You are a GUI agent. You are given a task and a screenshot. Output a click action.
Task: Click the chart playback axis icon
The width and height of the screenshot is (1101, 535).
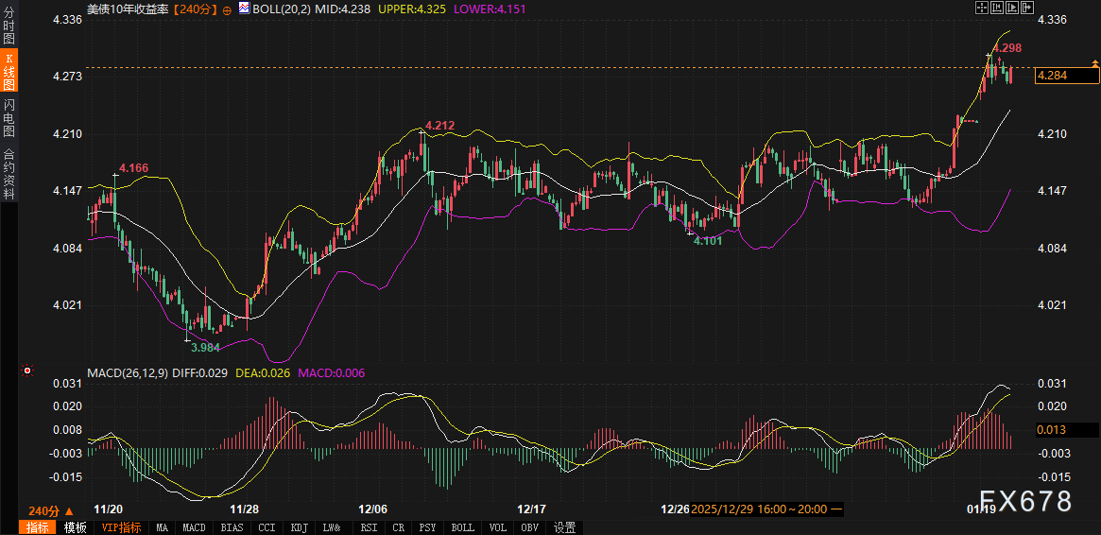tap(1012, 8)
